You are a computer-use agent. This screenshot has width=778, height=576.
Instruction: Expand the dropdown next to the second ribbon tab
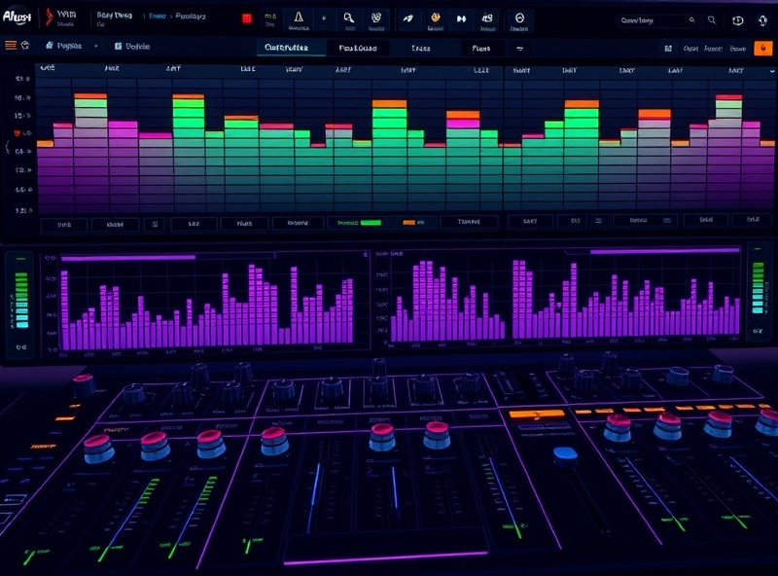click(x=95, y=44)
